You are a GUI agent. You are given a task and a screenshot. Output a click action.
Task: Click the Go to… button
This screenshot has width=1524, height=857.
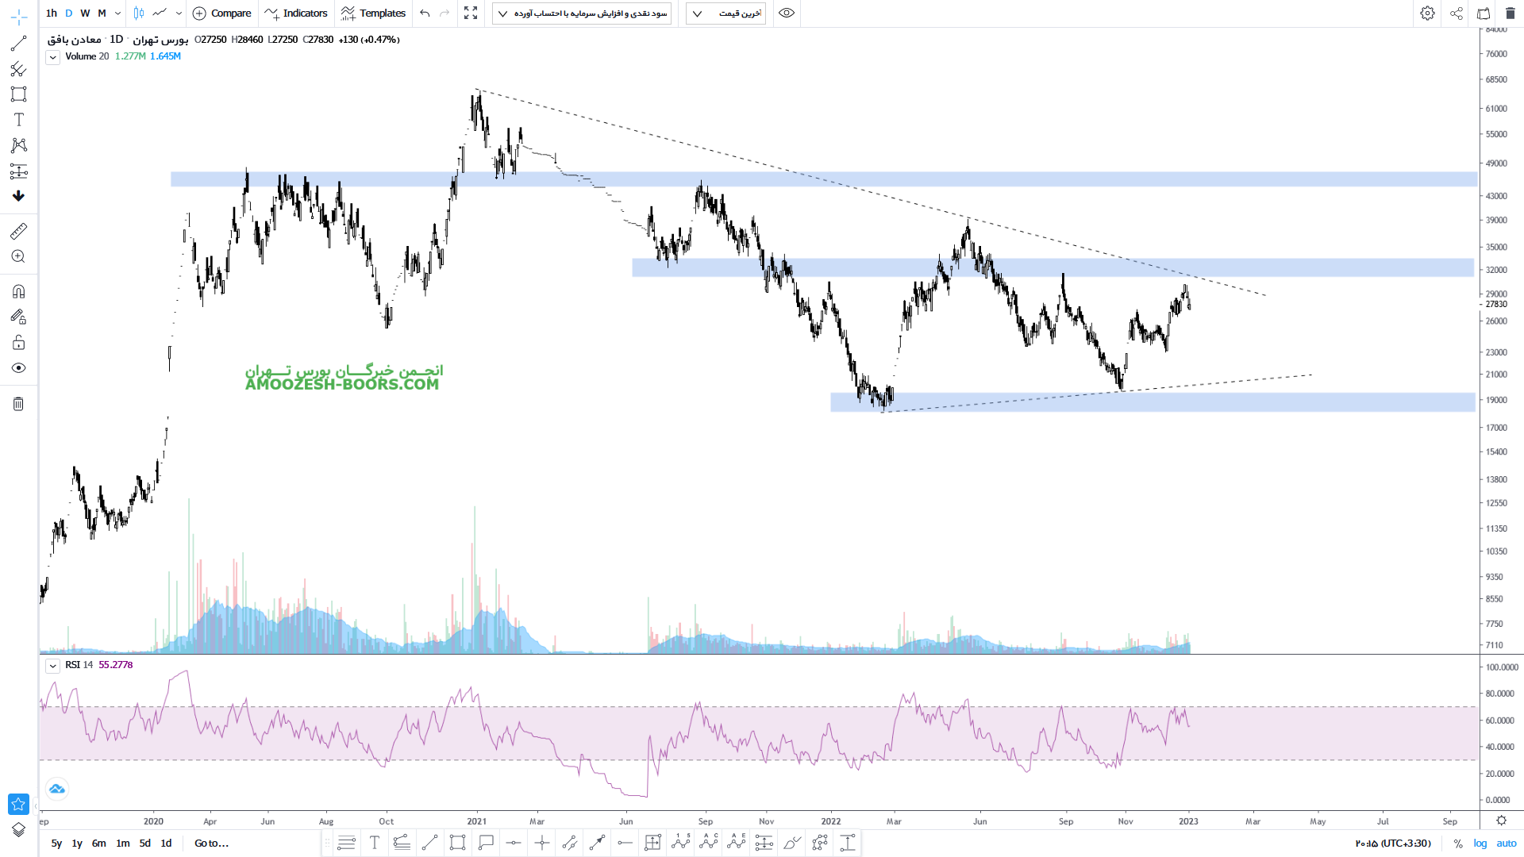(211, 844)
